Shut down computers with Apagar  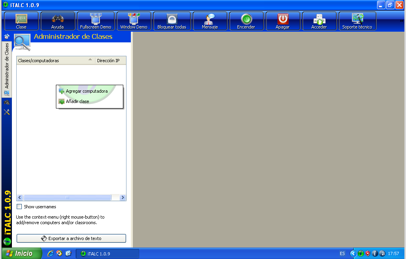282,21
